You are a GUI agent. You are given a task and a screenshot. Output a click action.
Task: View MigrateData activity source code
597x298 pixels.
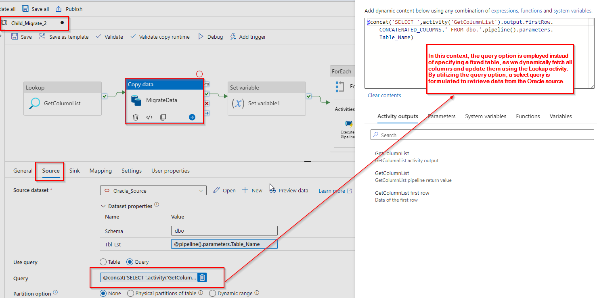click(149, 117)
